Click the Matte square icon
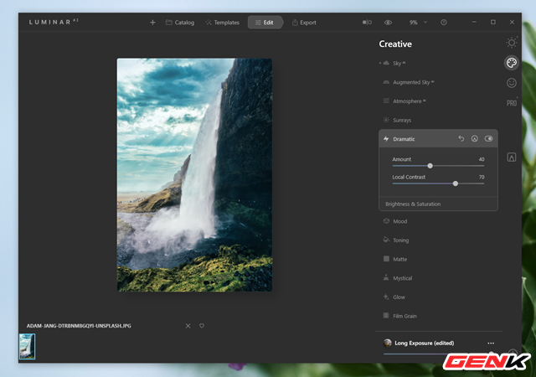Screen dimensions: 536x377 coord(386,259)
